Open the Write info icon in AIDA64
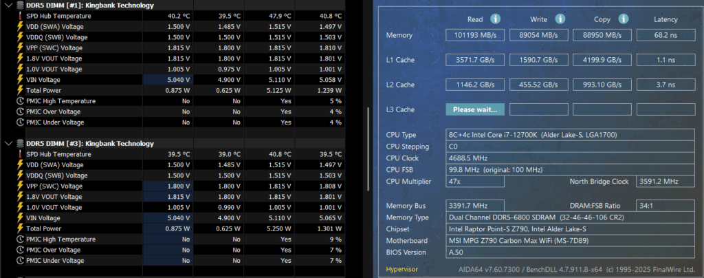 pyautogui.click(x=560, y=19)
